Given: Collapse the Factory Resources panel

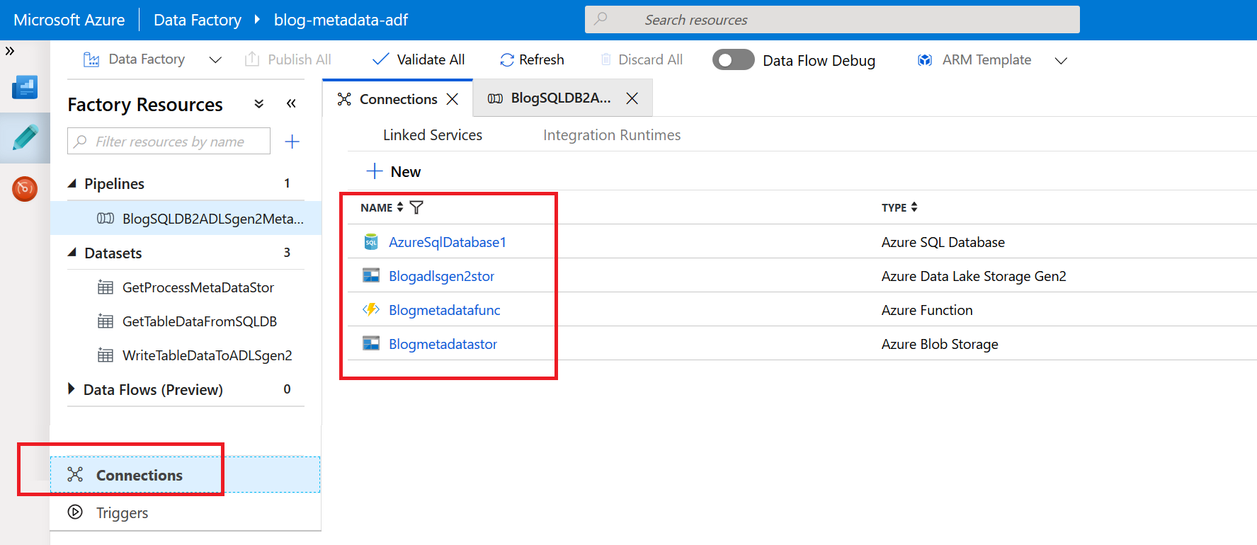Looking at the screenshot, I should [291, 104].
